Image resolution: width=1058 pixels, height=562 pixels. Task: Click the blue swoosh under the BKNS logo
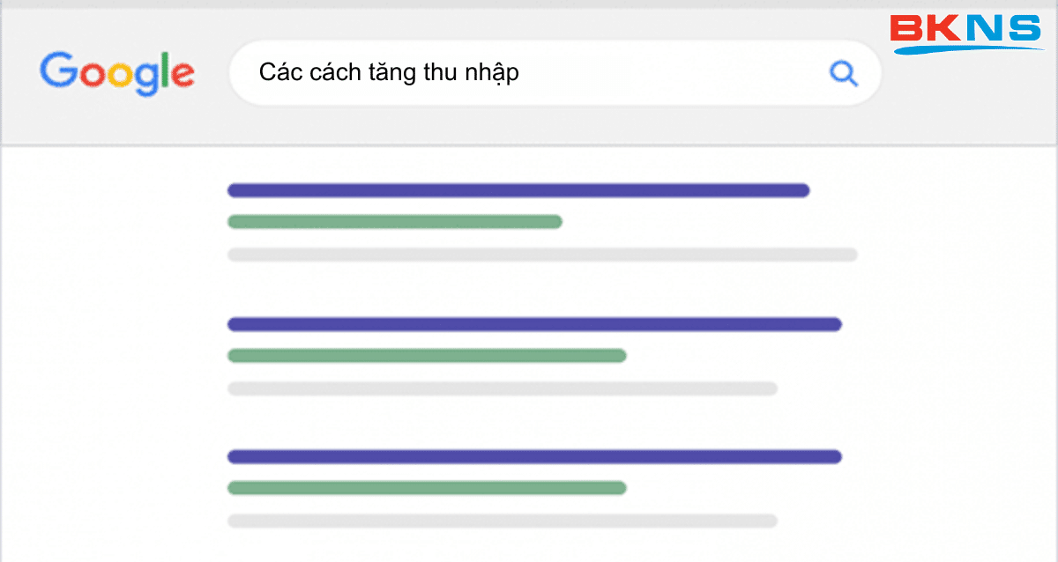tap(968, 49)
